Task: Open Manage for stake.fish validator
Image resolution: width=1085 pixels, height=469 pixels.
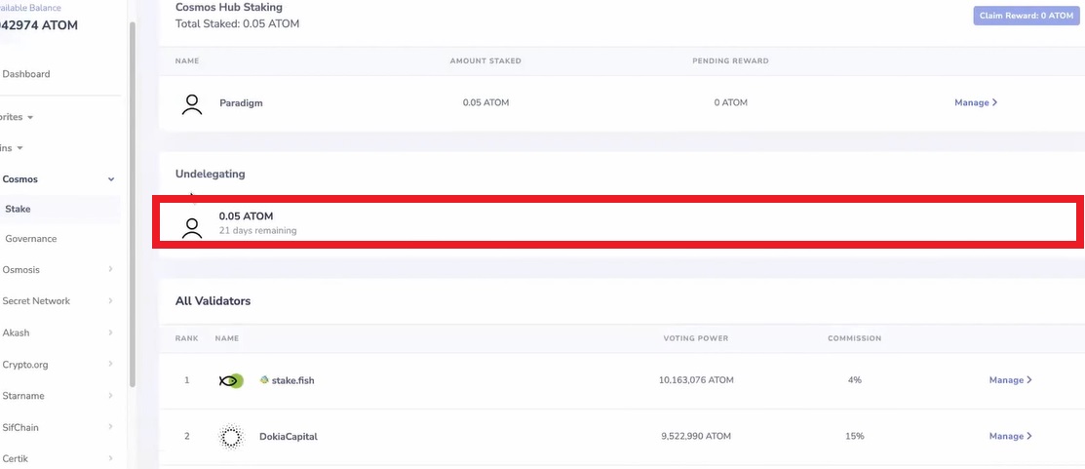Action: tap(1010, 379)
